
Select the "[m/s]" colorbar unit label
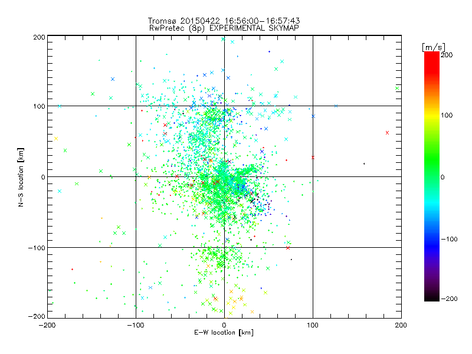pos(434,47)
